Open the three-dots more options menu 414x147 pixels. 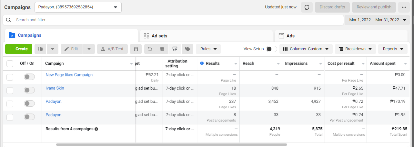coord(404,7)
